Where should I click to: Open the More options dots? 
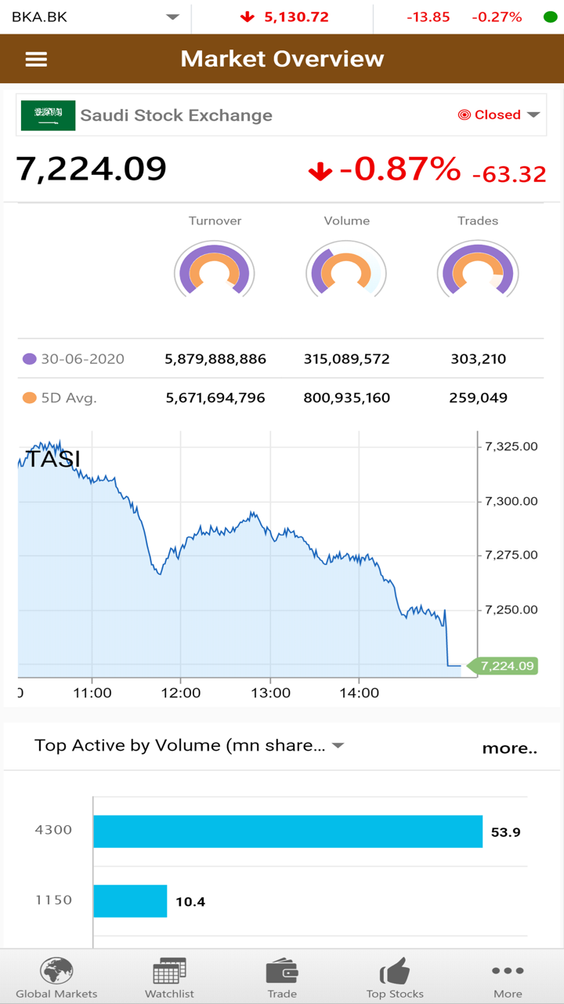pyautogui.click(x=508, y=971)
